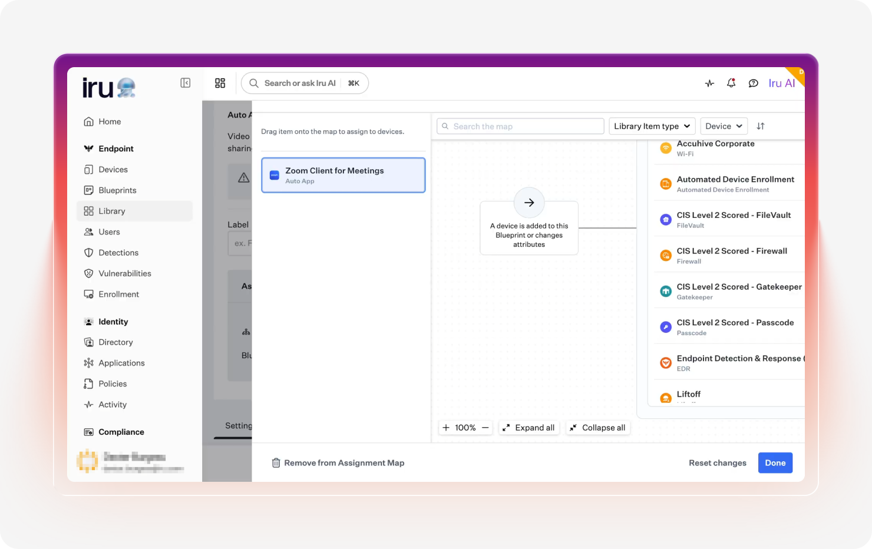Open Directory in sidebar
872x549 pixels.
click(134, 342)
